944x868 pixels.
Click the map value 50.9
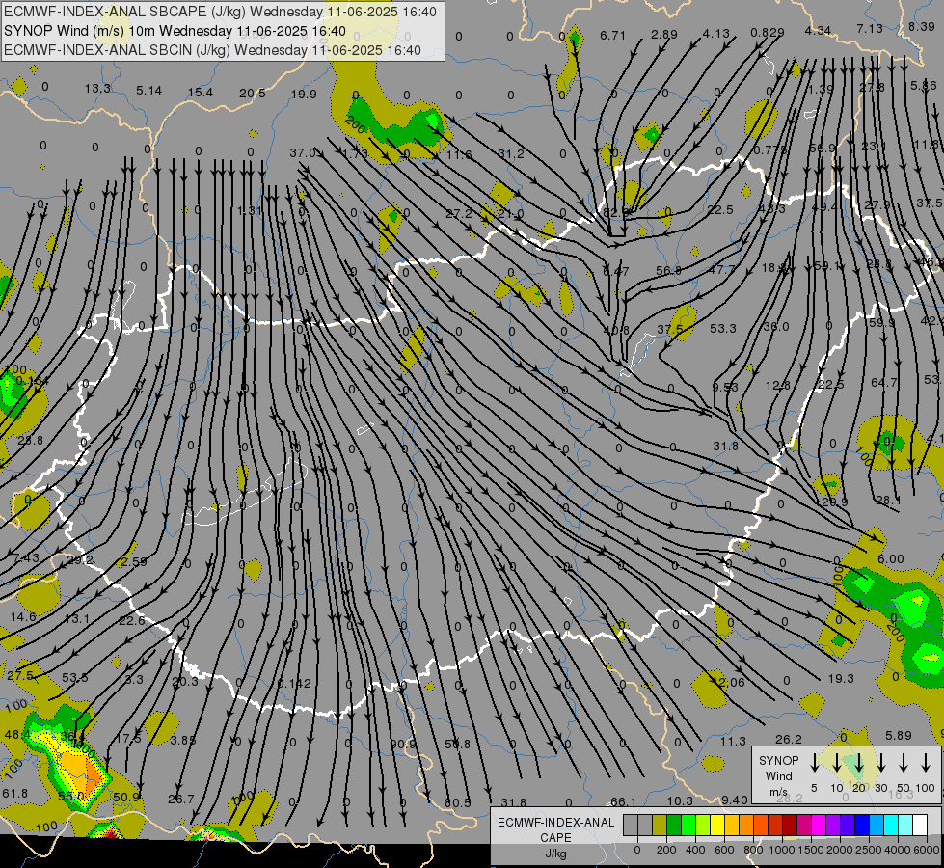(126, 797)
